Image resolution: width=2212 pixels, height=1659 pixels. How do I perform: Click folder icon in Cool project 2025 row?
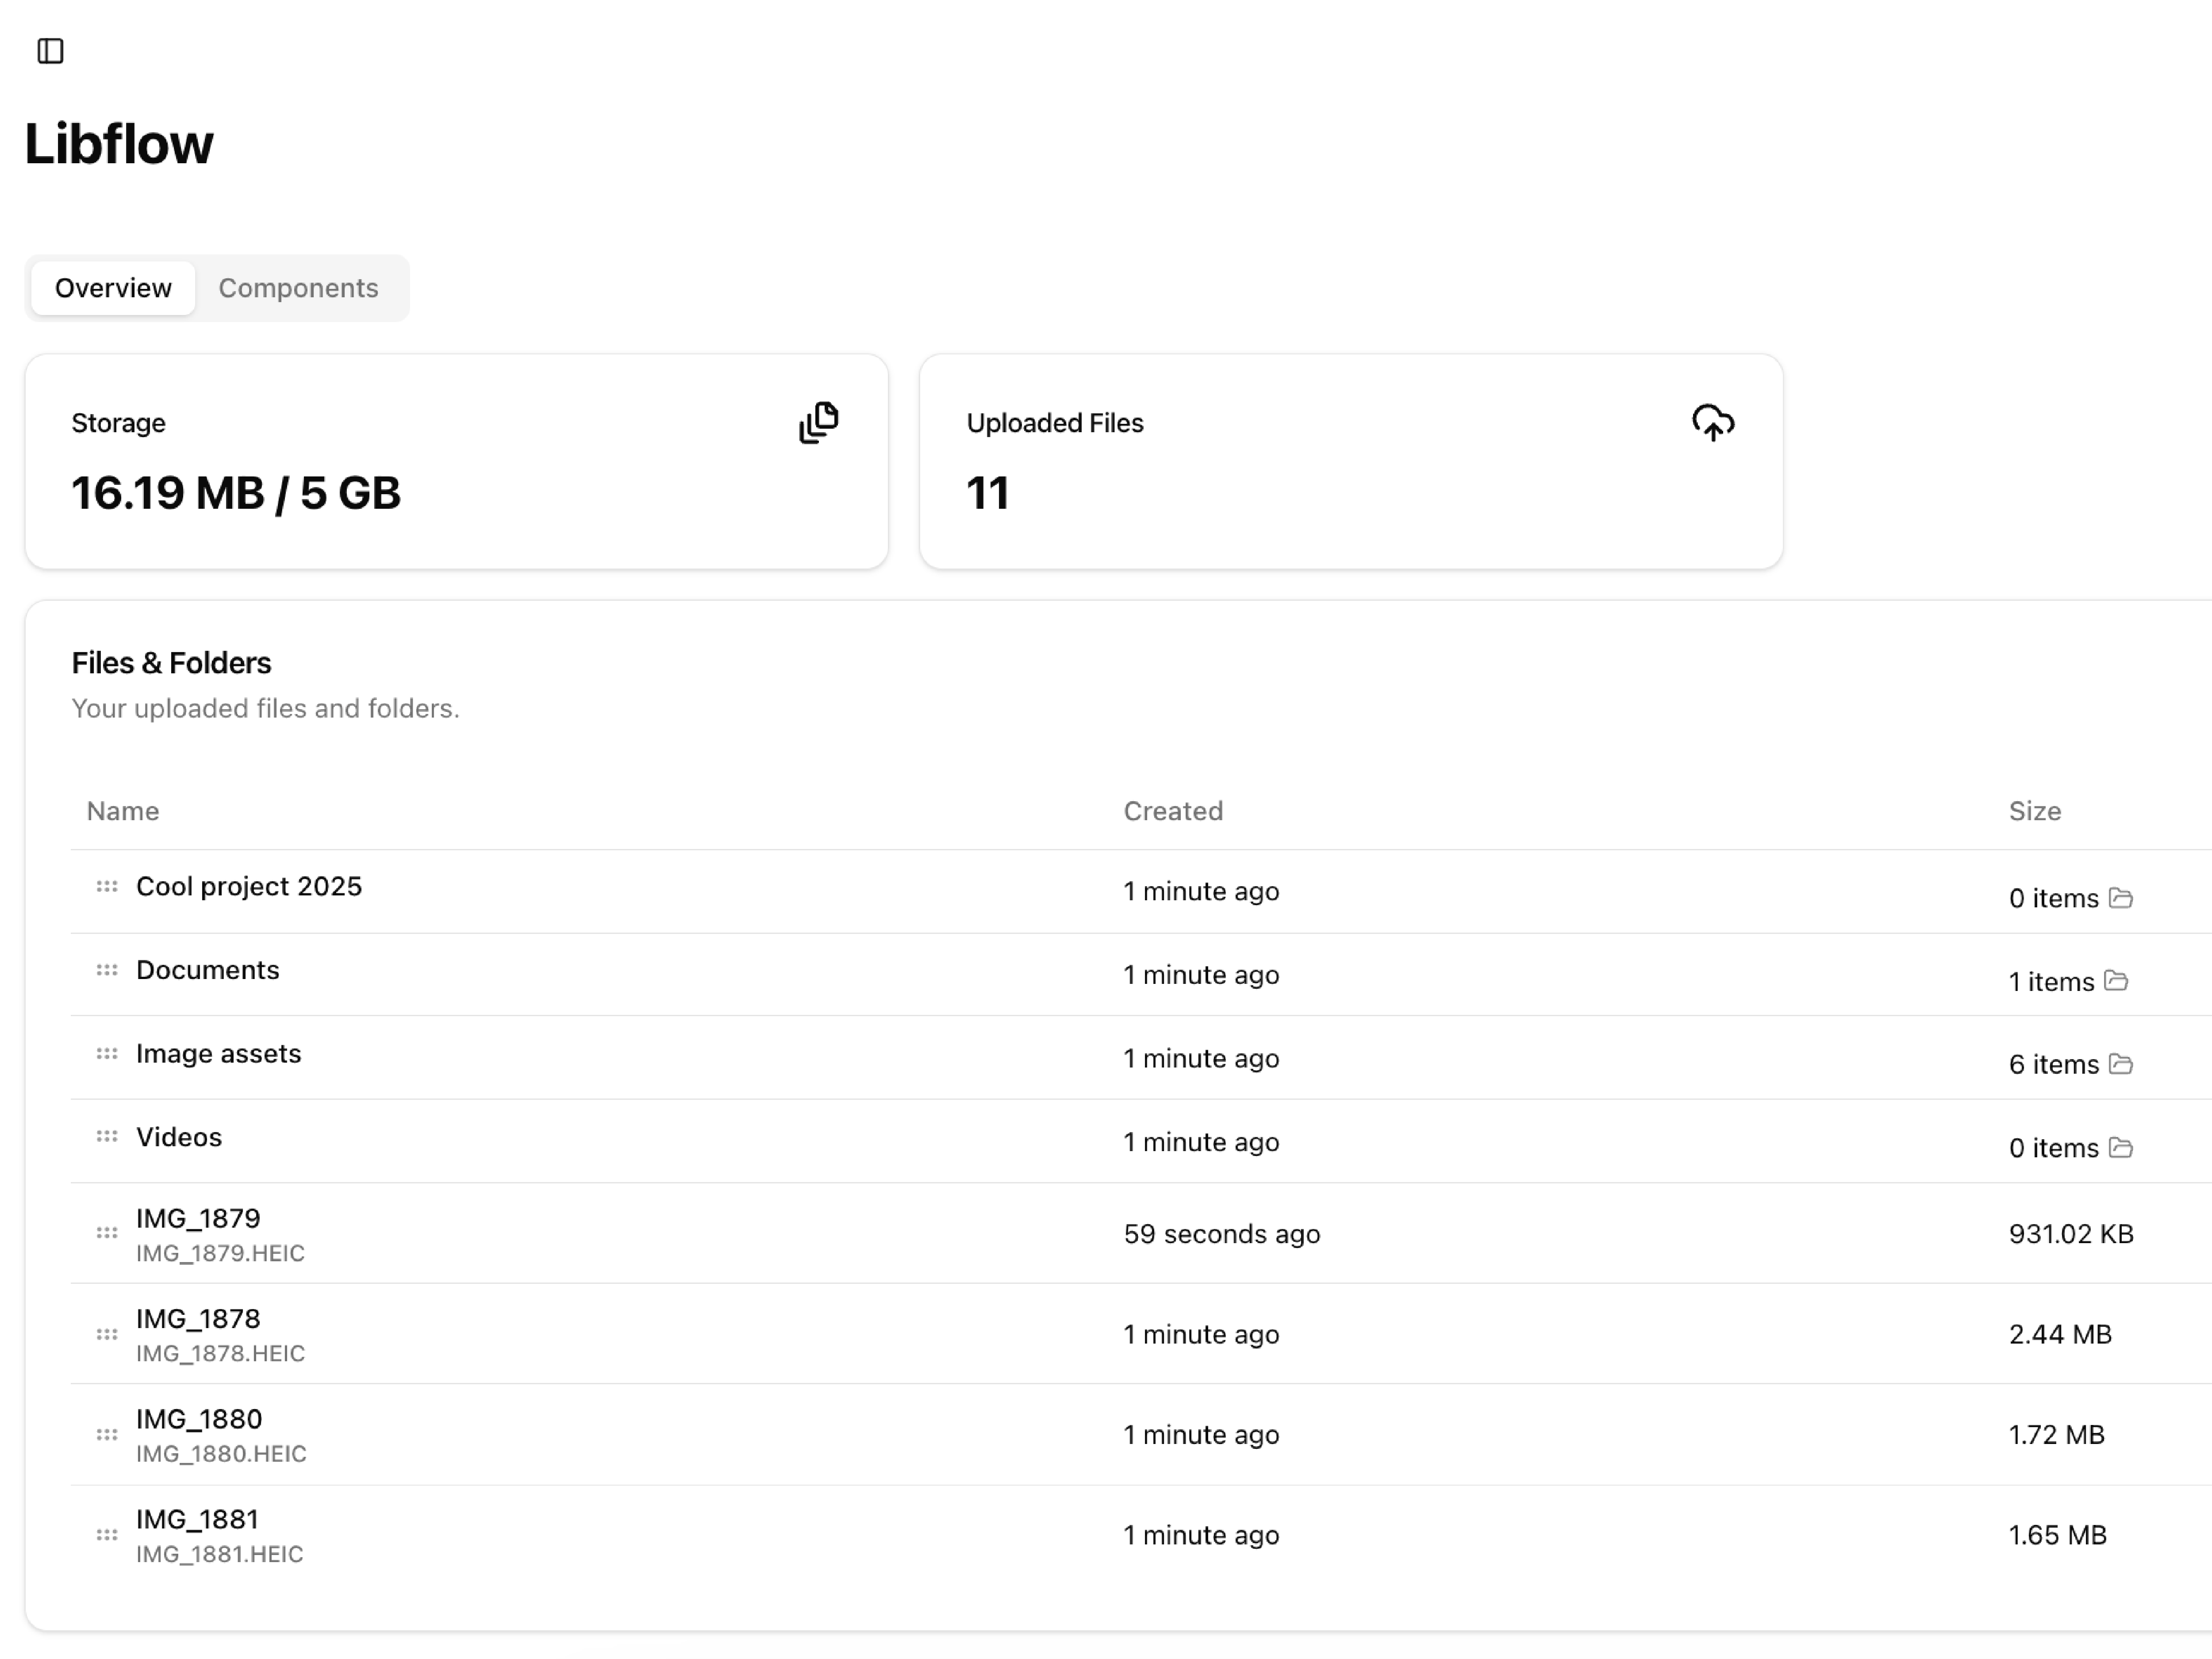tap(2120, 898)
